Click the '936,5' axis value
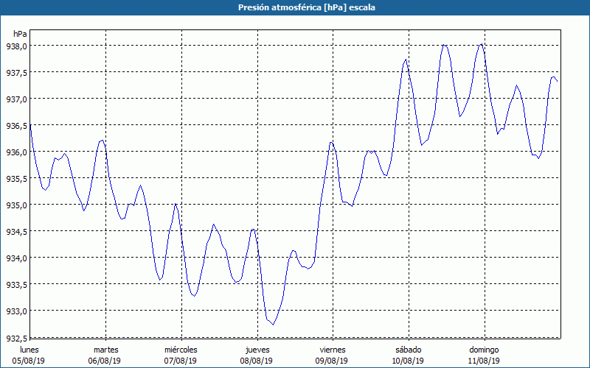This screenshot has width=590, height=368. pyautogui.click(x=16, y=126)
